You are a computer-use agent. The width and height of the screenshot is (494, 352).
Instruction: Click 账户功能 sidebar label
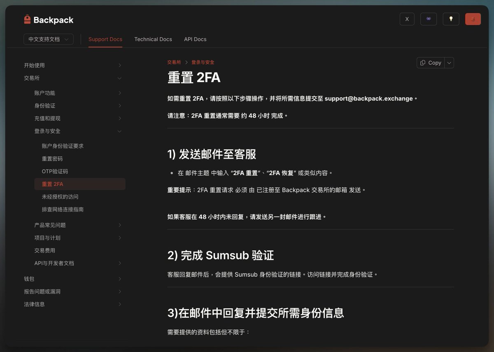(44, 93)
